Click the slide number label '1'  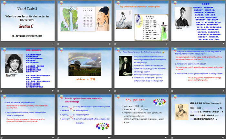[x=53, y=44]
